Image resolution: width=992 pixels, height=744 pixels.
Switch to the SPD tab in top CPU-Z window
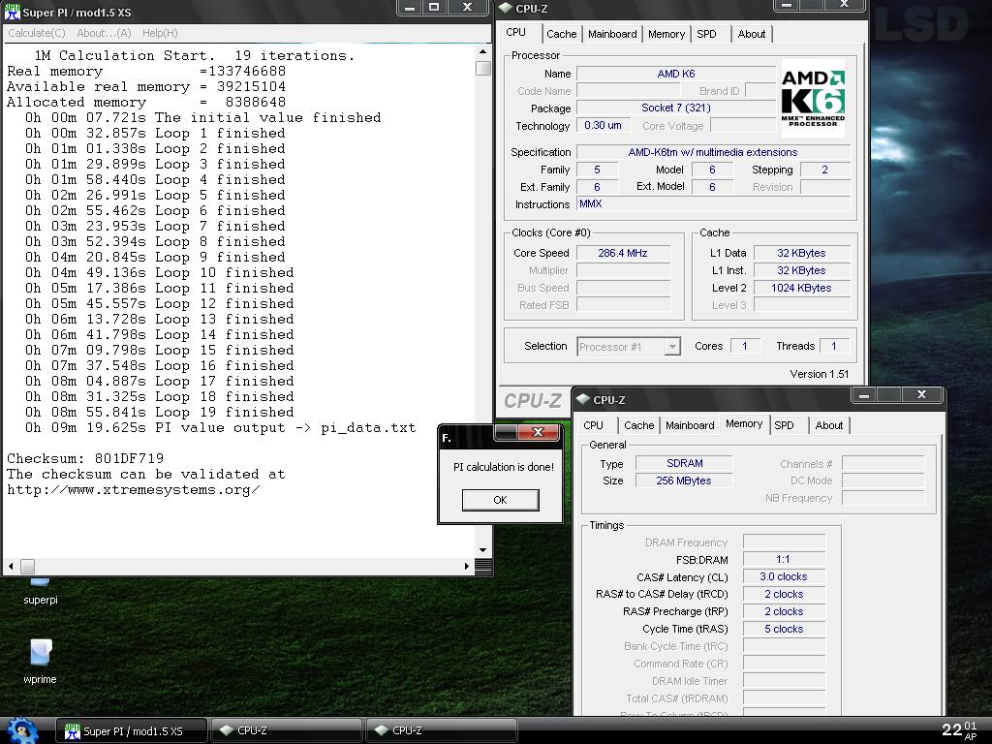point(706,34)
